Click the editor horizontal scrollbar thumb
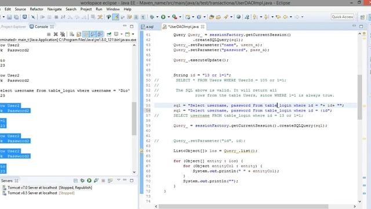 point(243,207)
